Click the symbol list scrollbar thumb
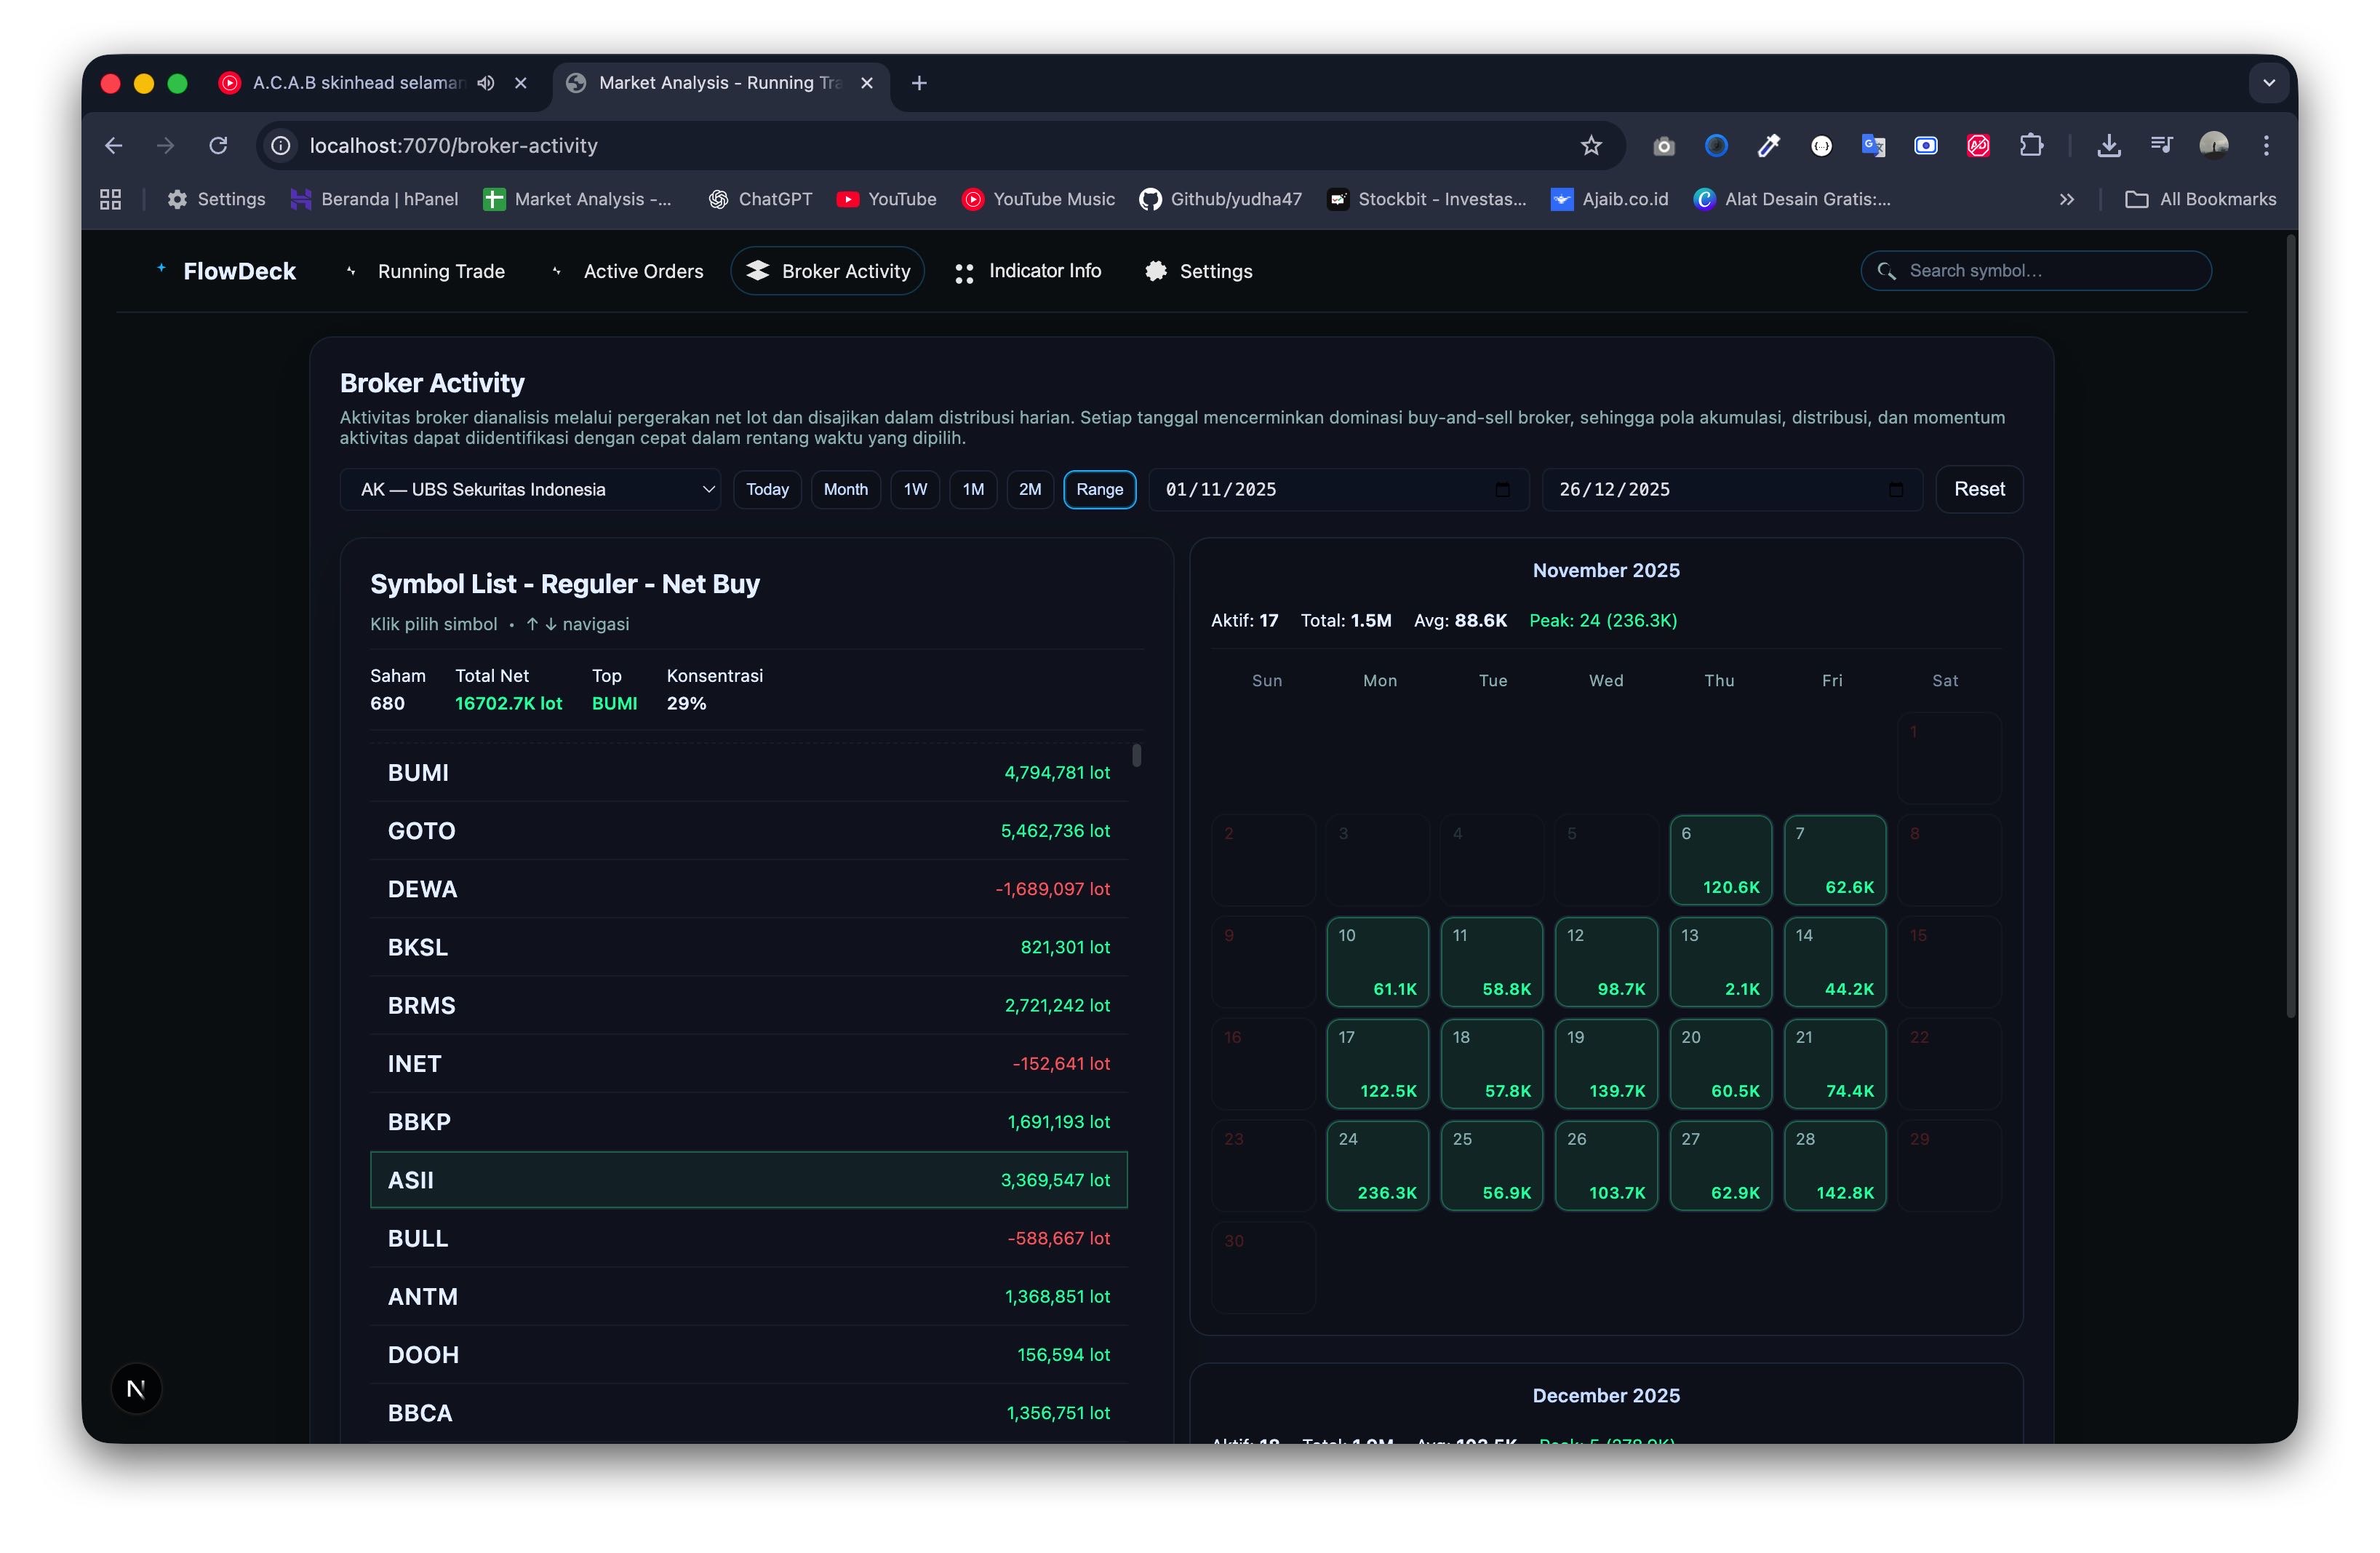 click(x=1137, y=755)
